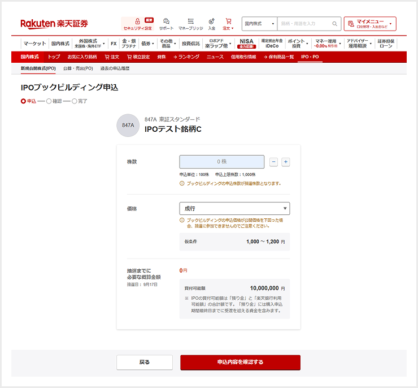The image size is (418, 388).
Task: Select the 完了 step radio indicator
Action: pyautogui.click(x=75, y=101)
